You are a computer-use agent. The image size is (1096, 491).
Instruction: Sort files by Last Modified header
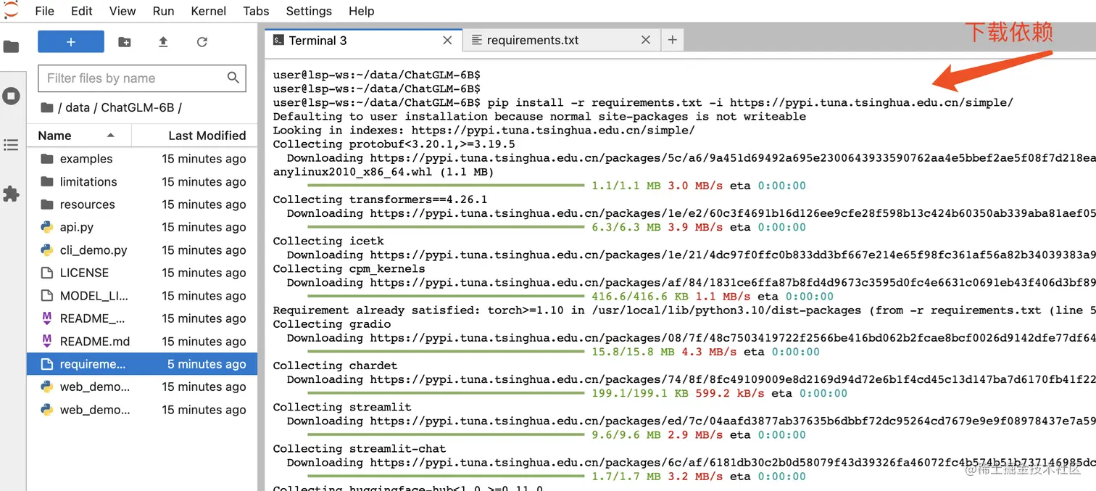pyautogui.click(x=194, y=136)
